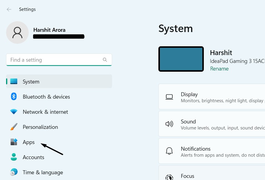
Task: Click inside the Find a setting field
Action: coord(55,60)
